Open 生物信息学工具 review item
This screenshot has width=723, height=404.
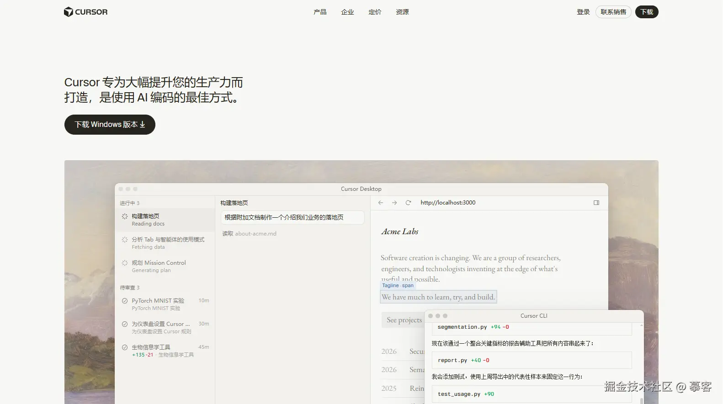coord(165,351)
